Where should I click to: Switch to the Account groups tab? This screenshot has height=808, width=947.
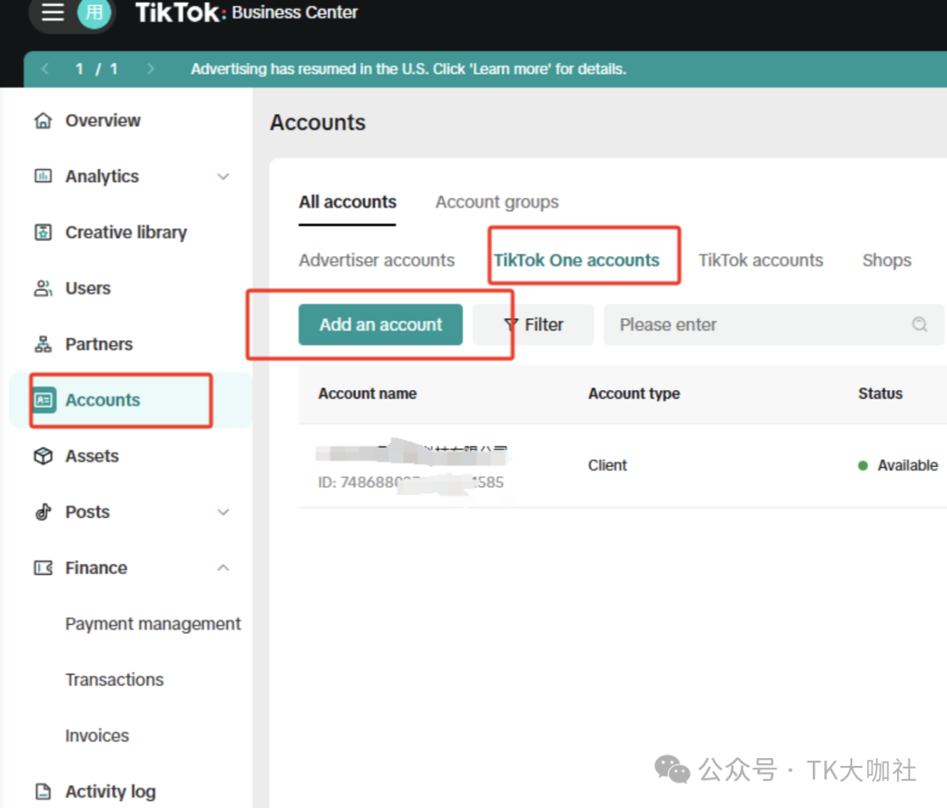point(496,202)
